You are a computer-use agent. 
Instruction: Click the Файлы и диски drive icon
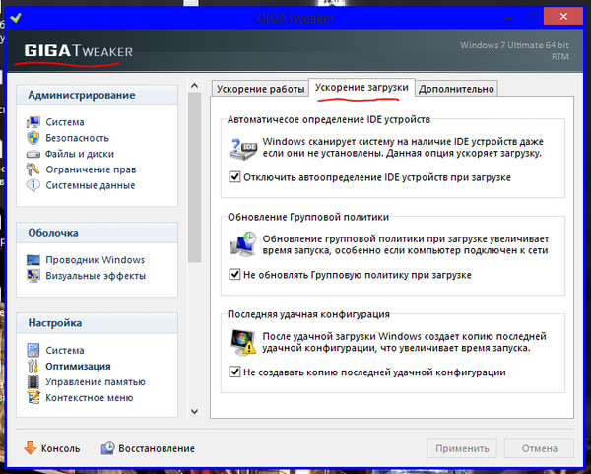(x=33, y=155)
